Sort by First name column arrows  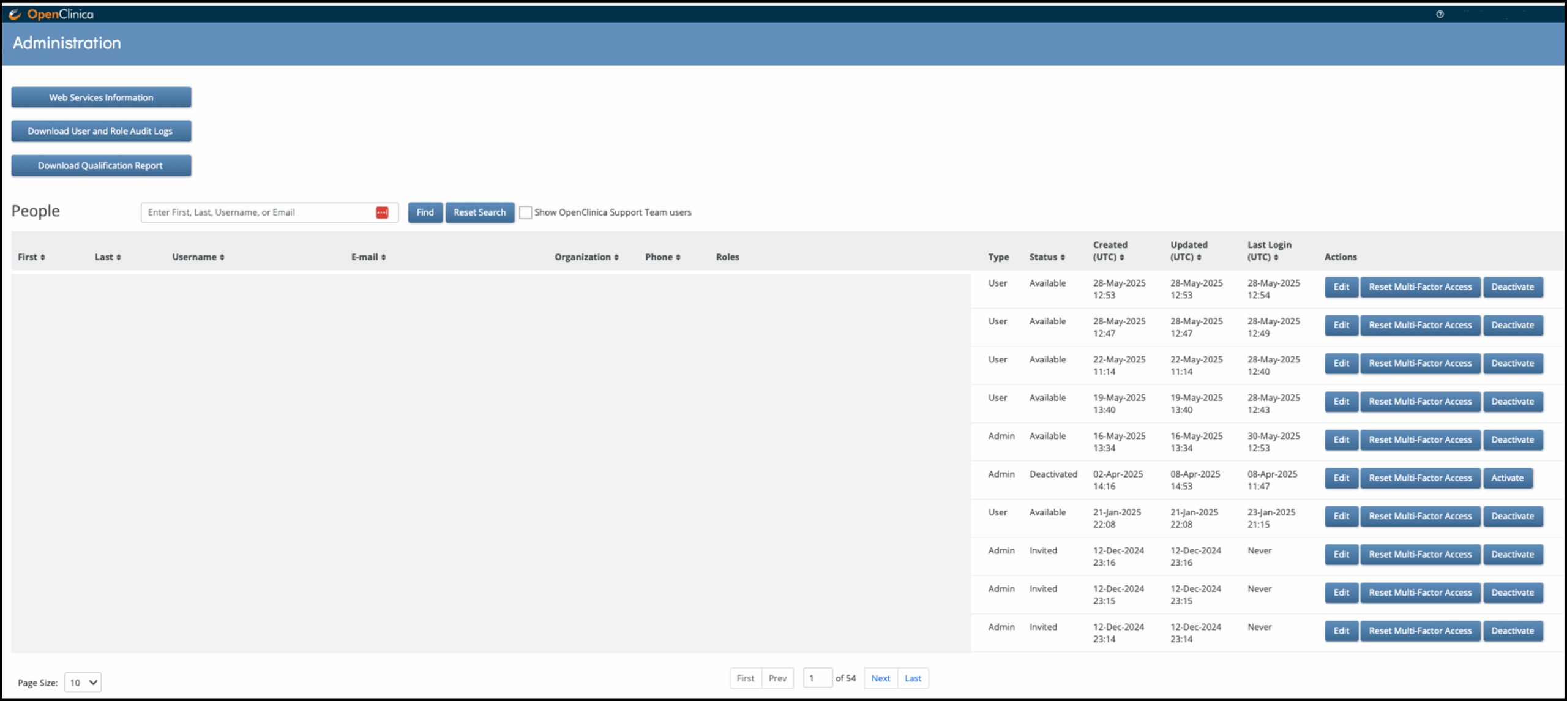pos(43,258)
